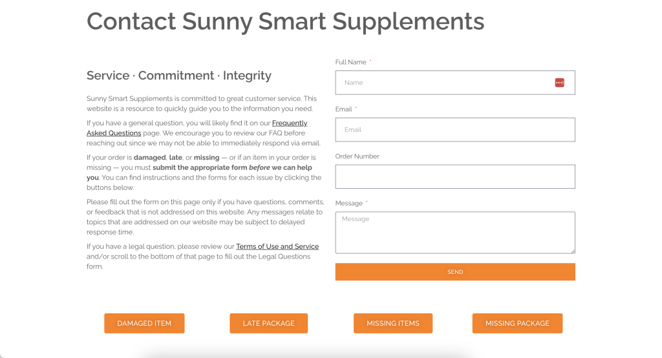Open the Frequently Asked Questions link
Screen dimensions: 662x358
[197, 128]
